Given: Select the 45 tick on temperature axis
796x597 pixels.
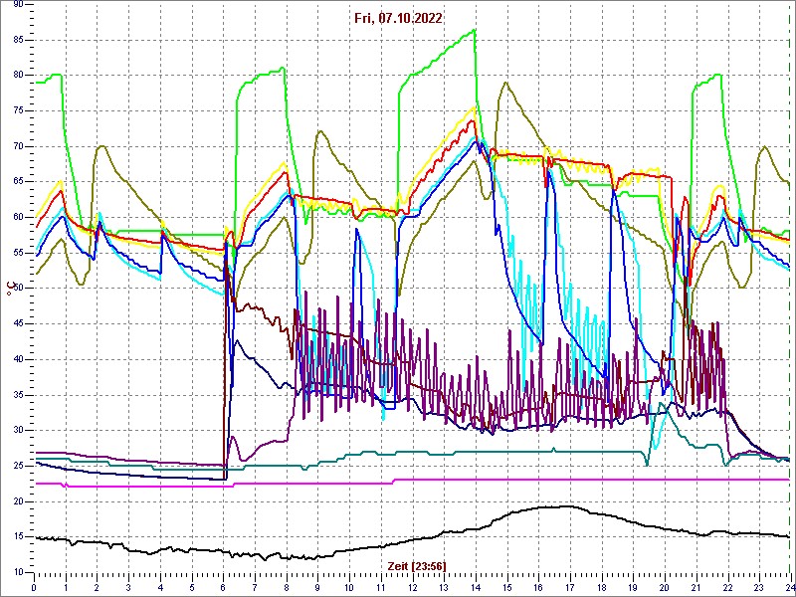Looking at the screenshot, I should coord(18,324).
